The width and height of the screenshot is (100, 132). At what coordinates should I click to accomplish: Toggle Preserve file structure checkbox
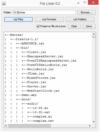pyautogui.click(x=38, y=26)
